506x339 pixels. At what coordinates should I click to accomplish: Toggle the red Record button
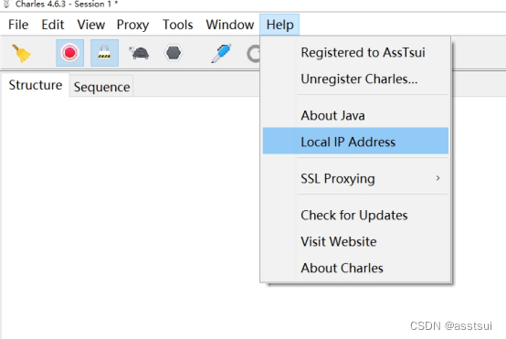(70, 53)
